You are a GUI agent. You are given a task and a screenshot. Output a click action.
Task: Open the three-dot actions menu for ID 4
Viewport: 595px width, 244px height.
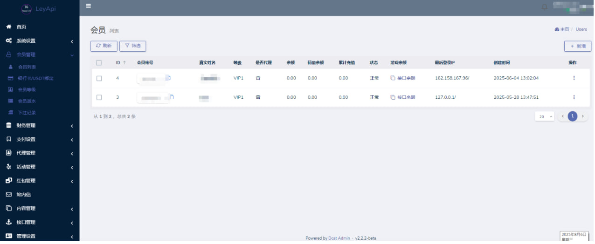click(574, 78)
